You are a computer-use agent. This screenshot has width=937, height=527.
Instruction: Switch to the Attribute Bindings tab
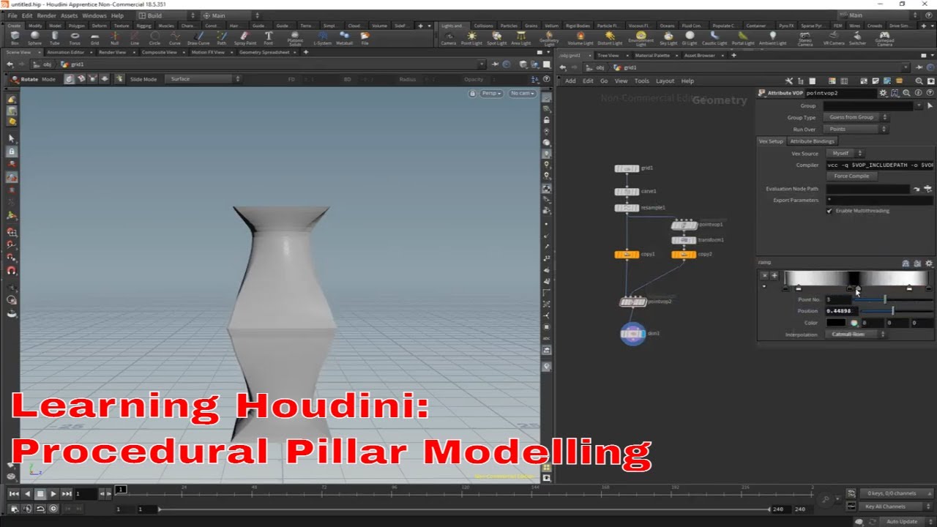(x=812, y=141)
